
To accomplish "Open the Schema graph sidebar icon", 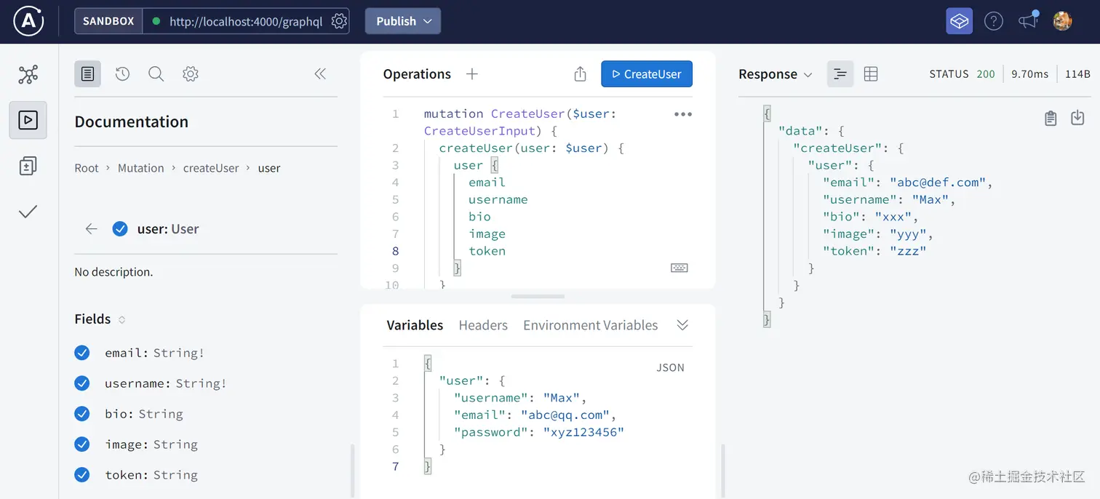I will 28,74.
